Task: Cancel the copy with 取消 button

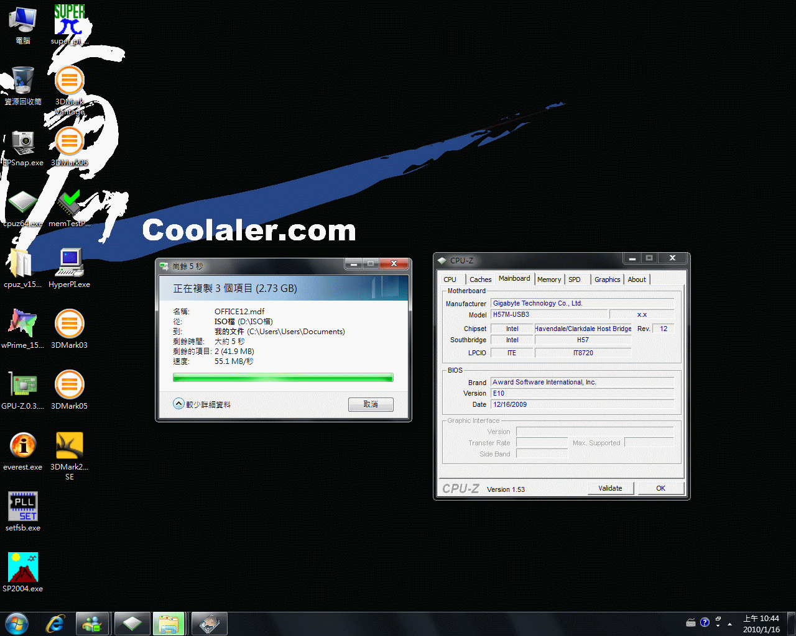Action: (x=371, y=404)
